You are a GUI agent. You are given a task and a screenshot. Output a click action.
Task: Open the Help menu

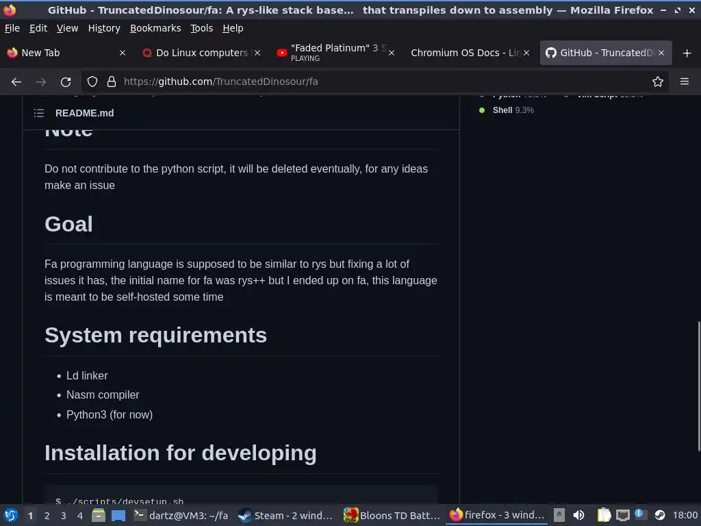point(233,28)
